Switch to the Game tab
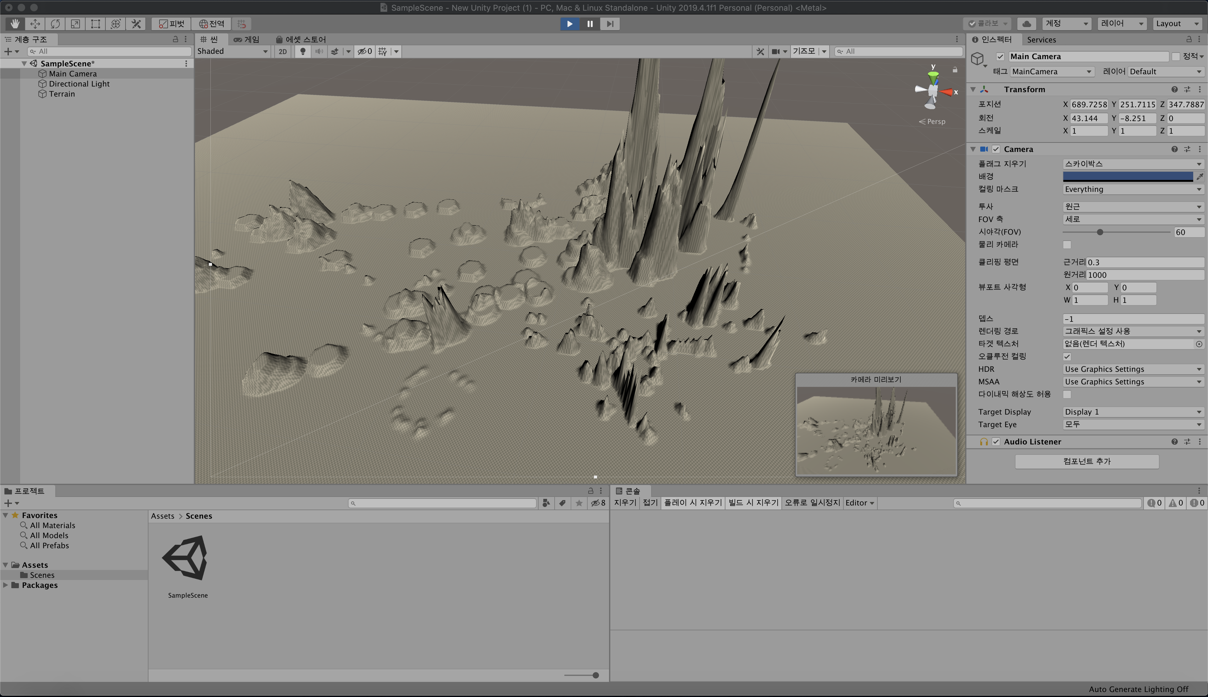This screenshot has width=1208, height=697. (247, 39)
